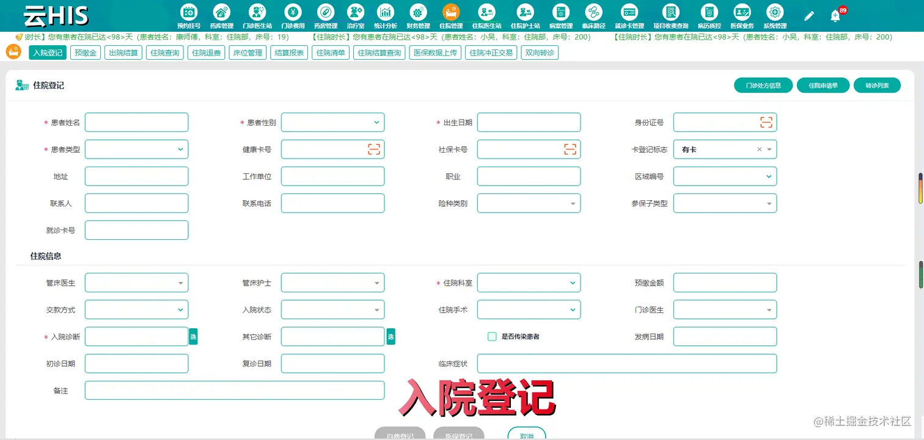Click the 住院申请单 button

[823, 85]
